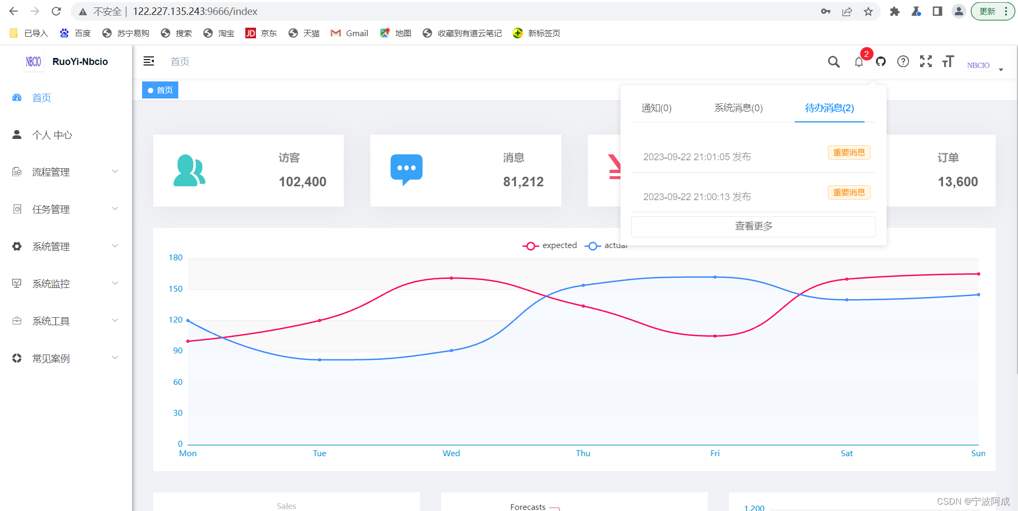Click the saved password key icon
Screen dimensions: 1018x511
826,11
